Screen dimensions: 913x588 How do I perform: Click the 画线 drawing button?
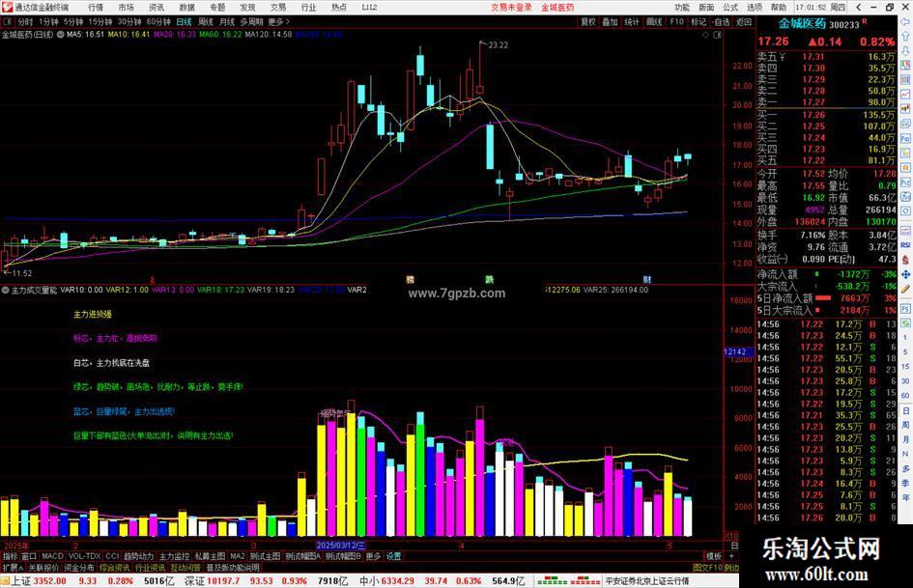click(x=654, y=21)
